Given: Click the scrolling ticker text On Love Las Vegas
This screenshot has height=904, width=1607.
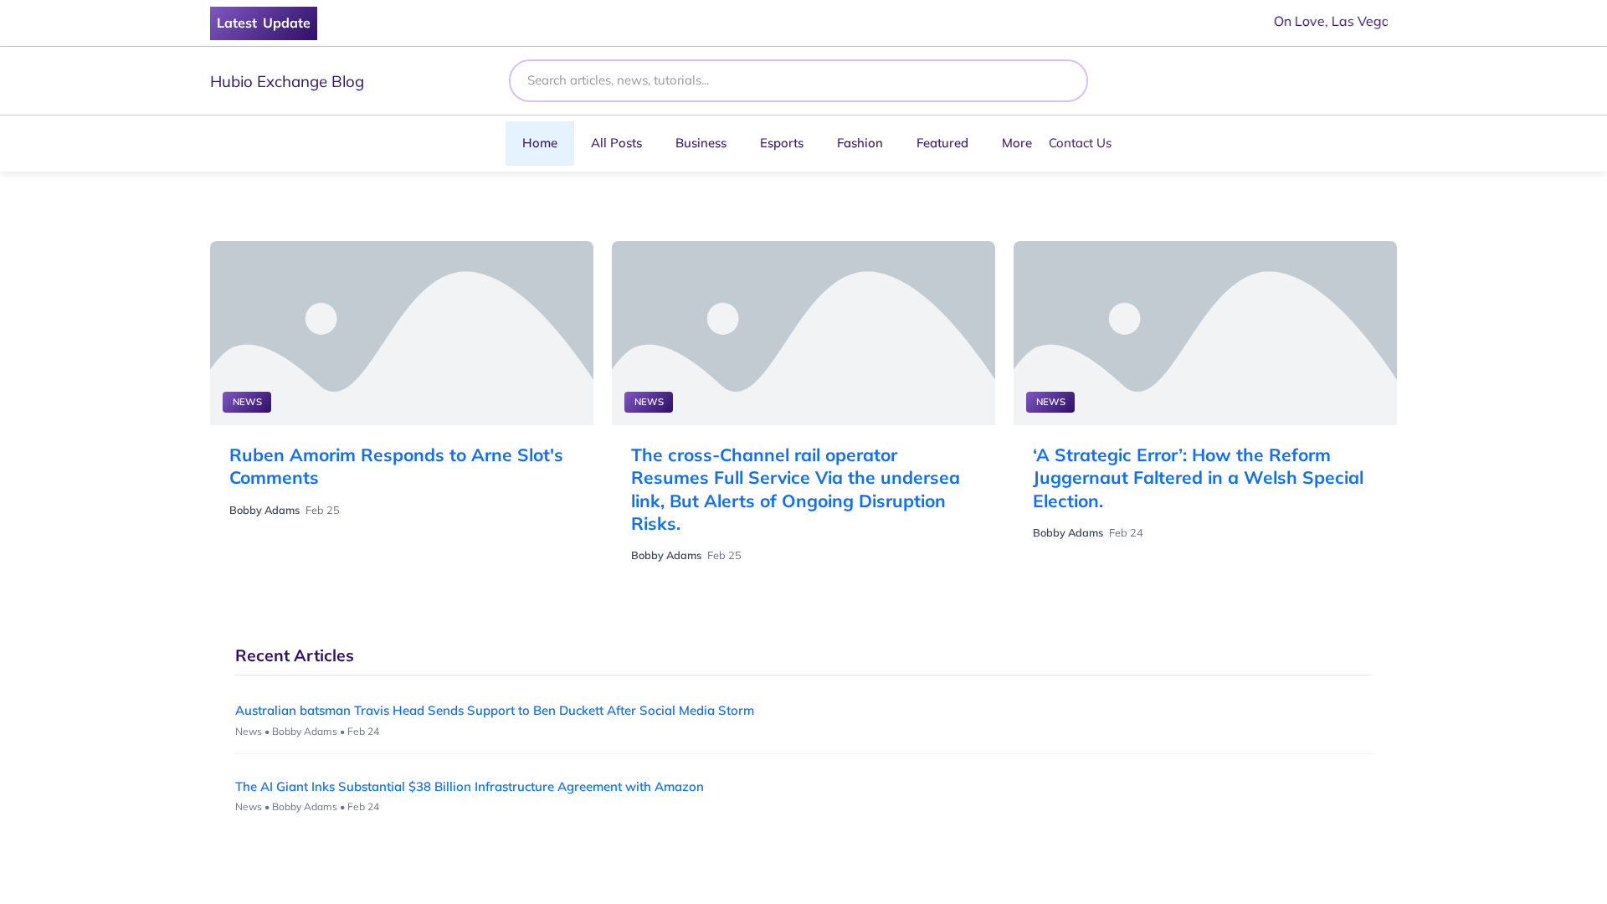Looking at the screenshot, I should pos(1330,21).
